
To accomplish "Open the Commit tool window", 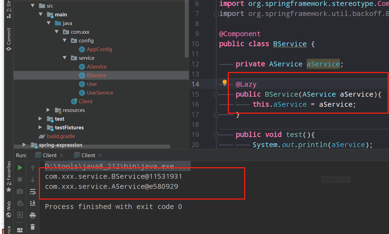I will (9, 39).
